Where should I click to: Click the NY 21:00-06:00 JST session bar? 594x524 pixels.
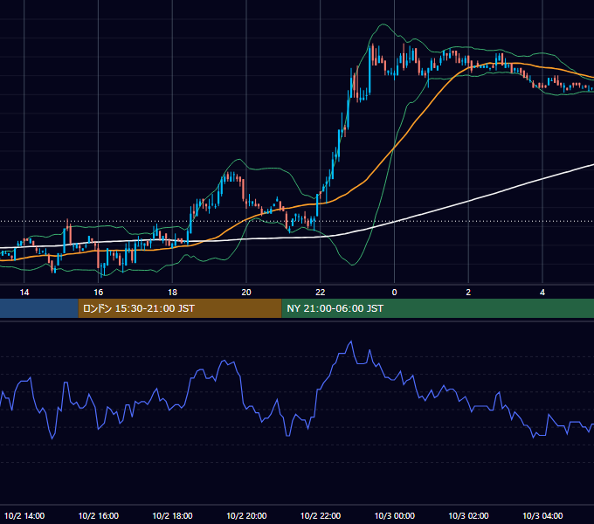[x=438, y=308]
